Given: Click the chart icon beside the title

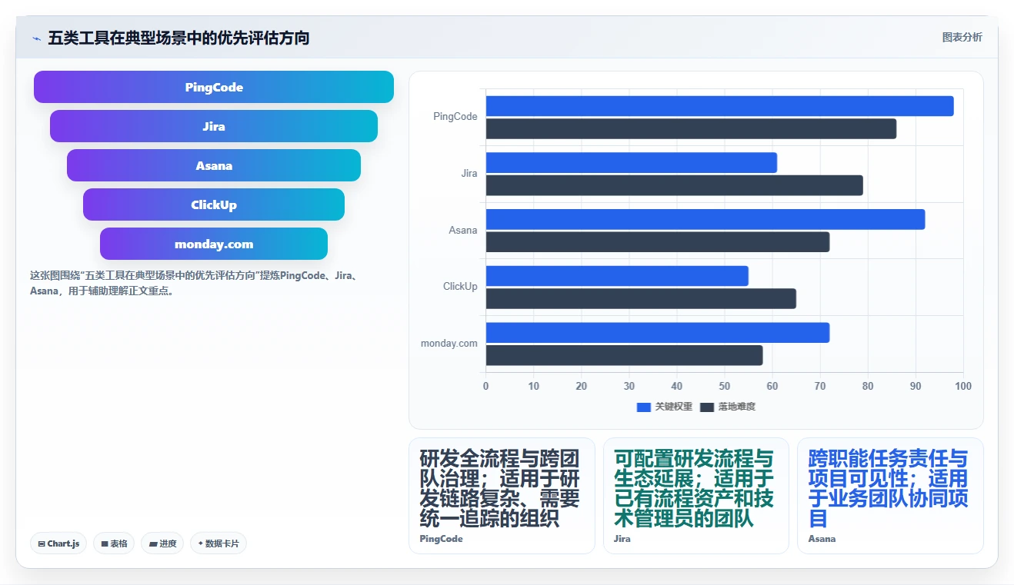Looking at the screenshot, I should click(x=36, y=38).
